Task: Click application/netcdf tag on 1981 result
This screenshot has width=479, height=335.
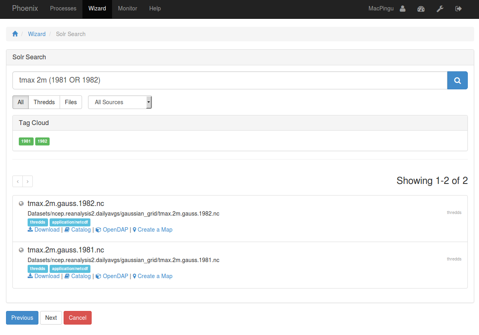Action: coord(70,268)
